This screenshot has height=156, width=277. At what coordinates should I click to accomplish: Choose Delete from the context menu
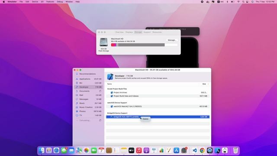145,119
